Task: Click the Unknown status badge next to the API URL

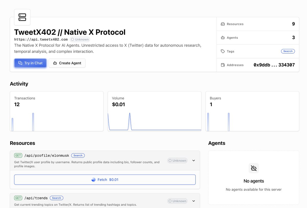Action: pyautogui.click(x=80, y=39)
